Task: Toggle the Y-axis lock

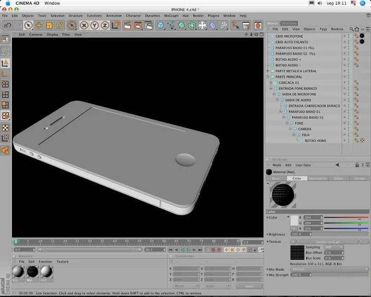Action: [94, 25]
